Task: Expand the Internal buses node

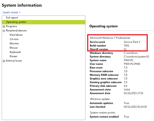Action: pos(4,61)
